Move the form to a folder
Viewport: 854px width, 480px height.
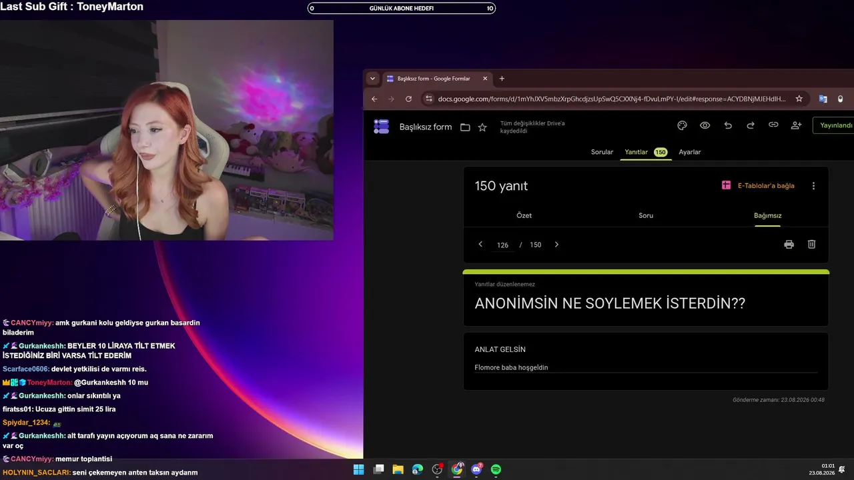click(x=465, y=127)
